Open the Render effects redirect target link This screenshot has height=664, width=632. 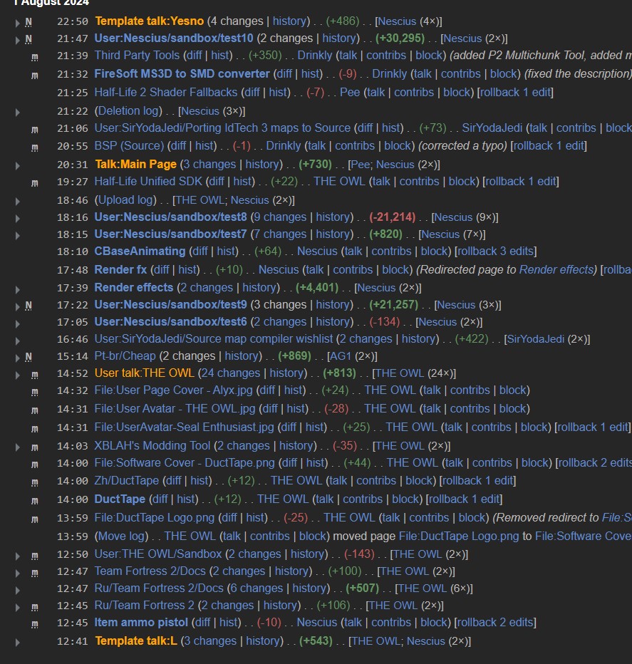click(x=556, y=269)
